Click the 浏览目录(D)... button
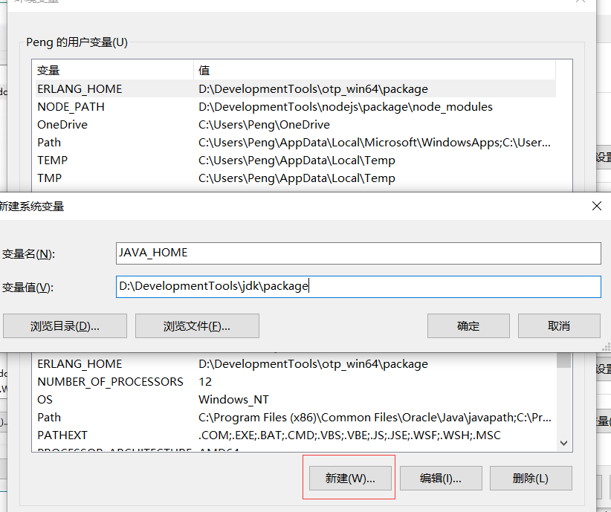This screenshot has width=611, height=512. click(x=65, y=325)
